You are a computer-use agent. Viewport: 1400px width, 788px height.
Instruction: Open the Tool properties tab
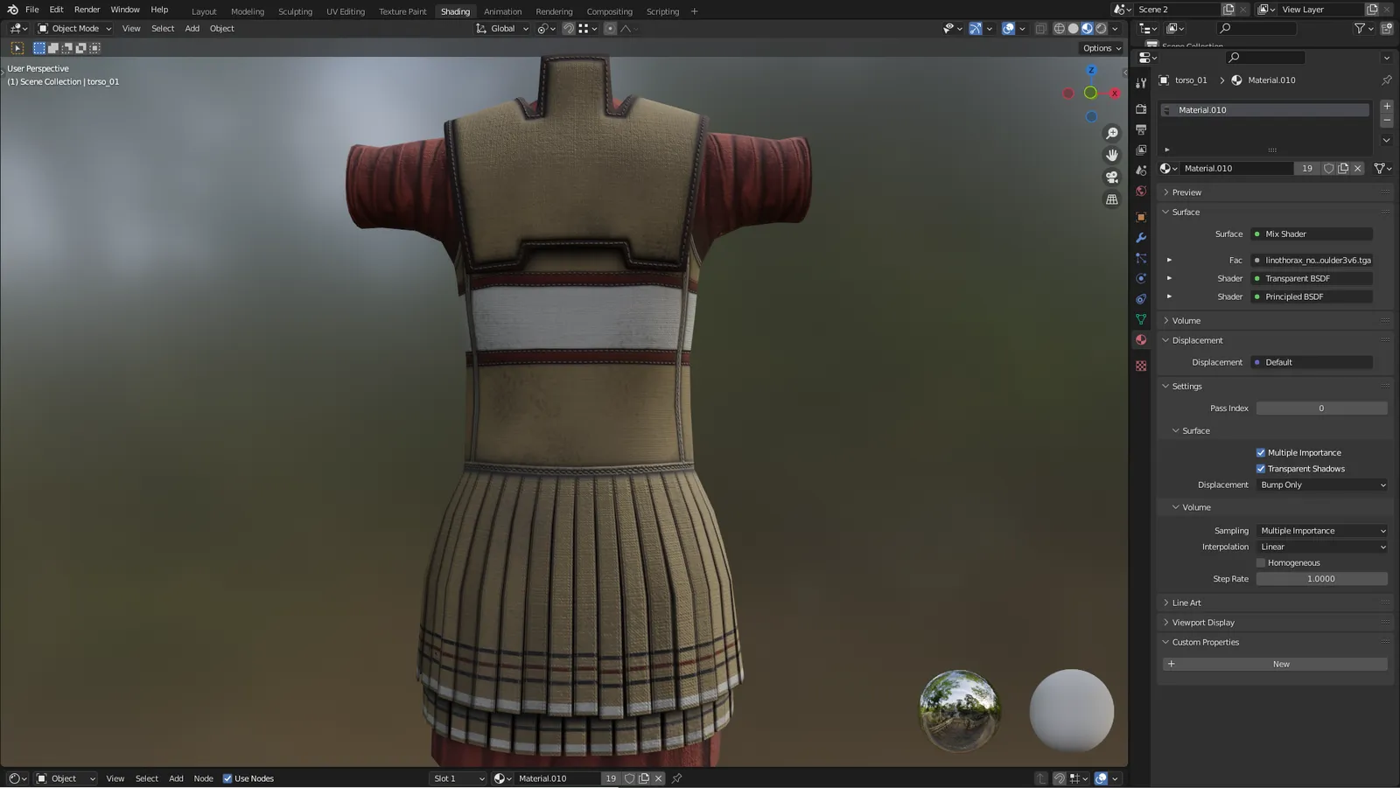point(1141,83)
